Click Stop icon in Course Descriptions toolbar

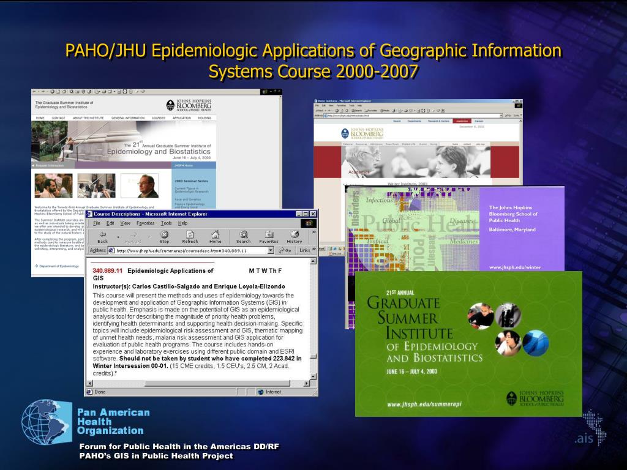click(164, 237)
